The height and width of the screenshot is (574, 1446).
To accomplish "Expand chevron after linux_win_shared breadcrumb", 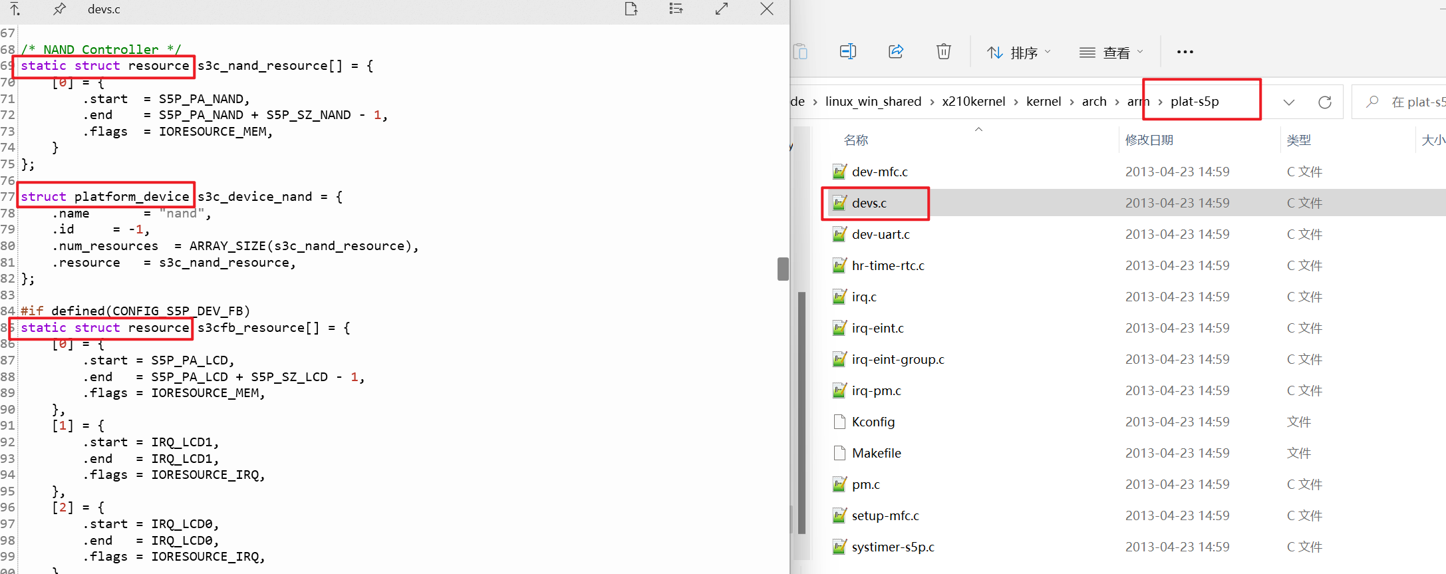I will (932, 102).
